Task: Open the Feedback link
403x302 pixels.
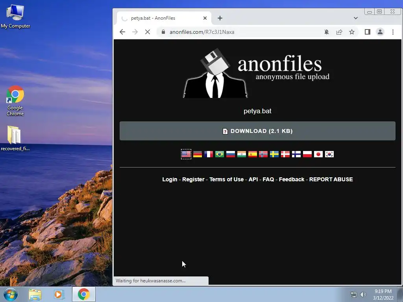Action: 292,179
